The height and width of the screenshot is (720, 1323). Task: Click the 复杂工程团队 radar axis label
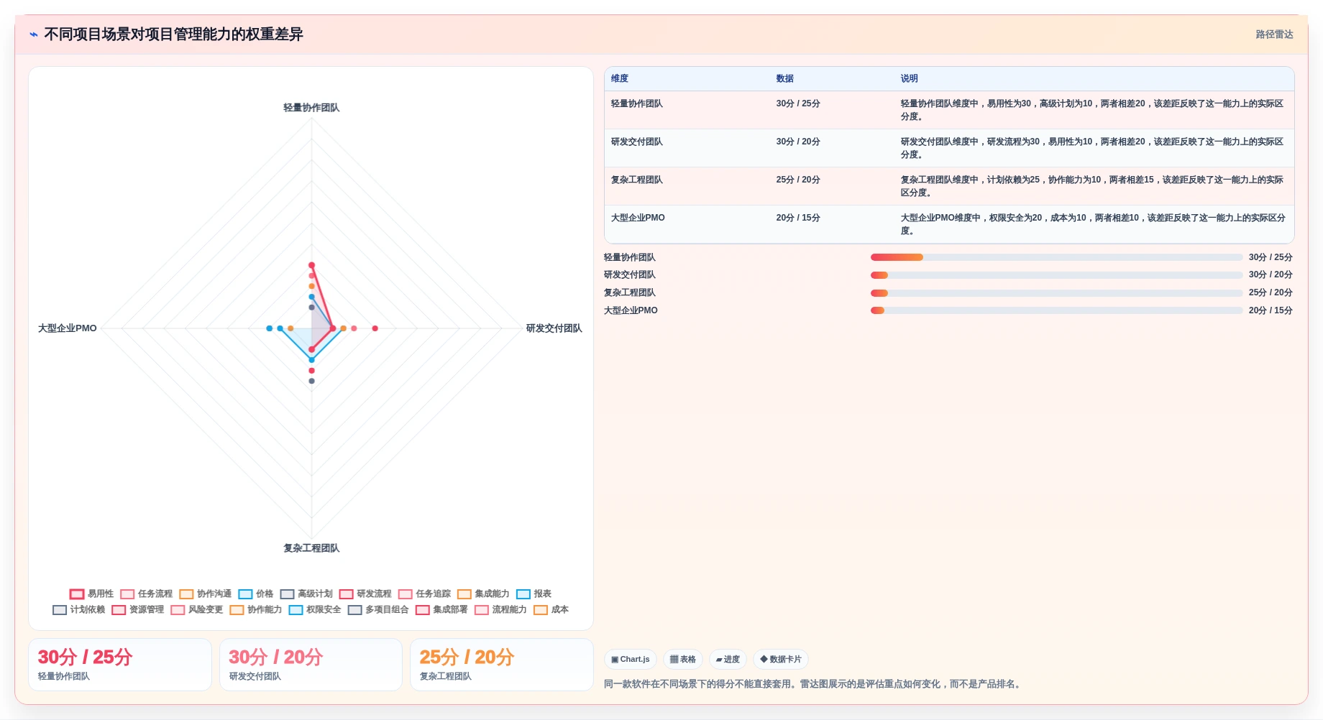click(311, 548)
